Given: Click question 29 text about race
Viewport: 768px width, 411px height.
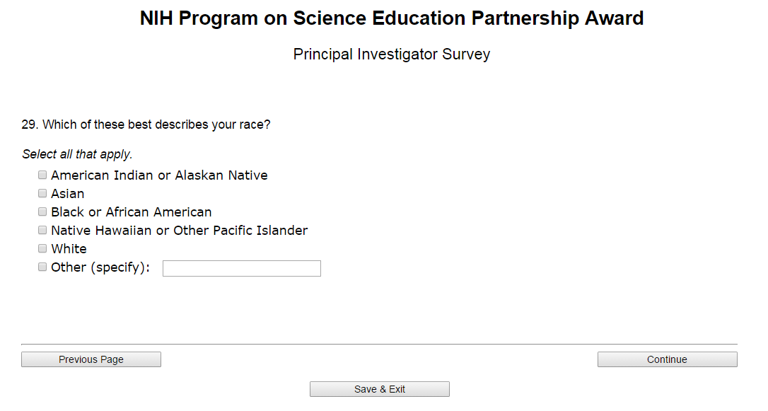Looking at the screenshot, I should [x=146, y=125].
